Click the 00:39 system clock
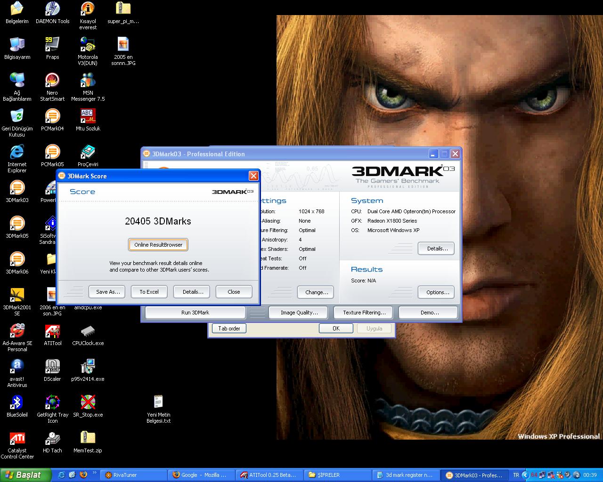Image resolution: width=603 pixels, height=482 pixels. pyautogui.click(x=590, y=475)
